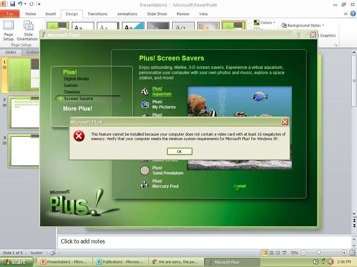Viewport: 357px width, 267px height.
Task: Click the Mercury Pool droplets icon
Action: [145, 184]
